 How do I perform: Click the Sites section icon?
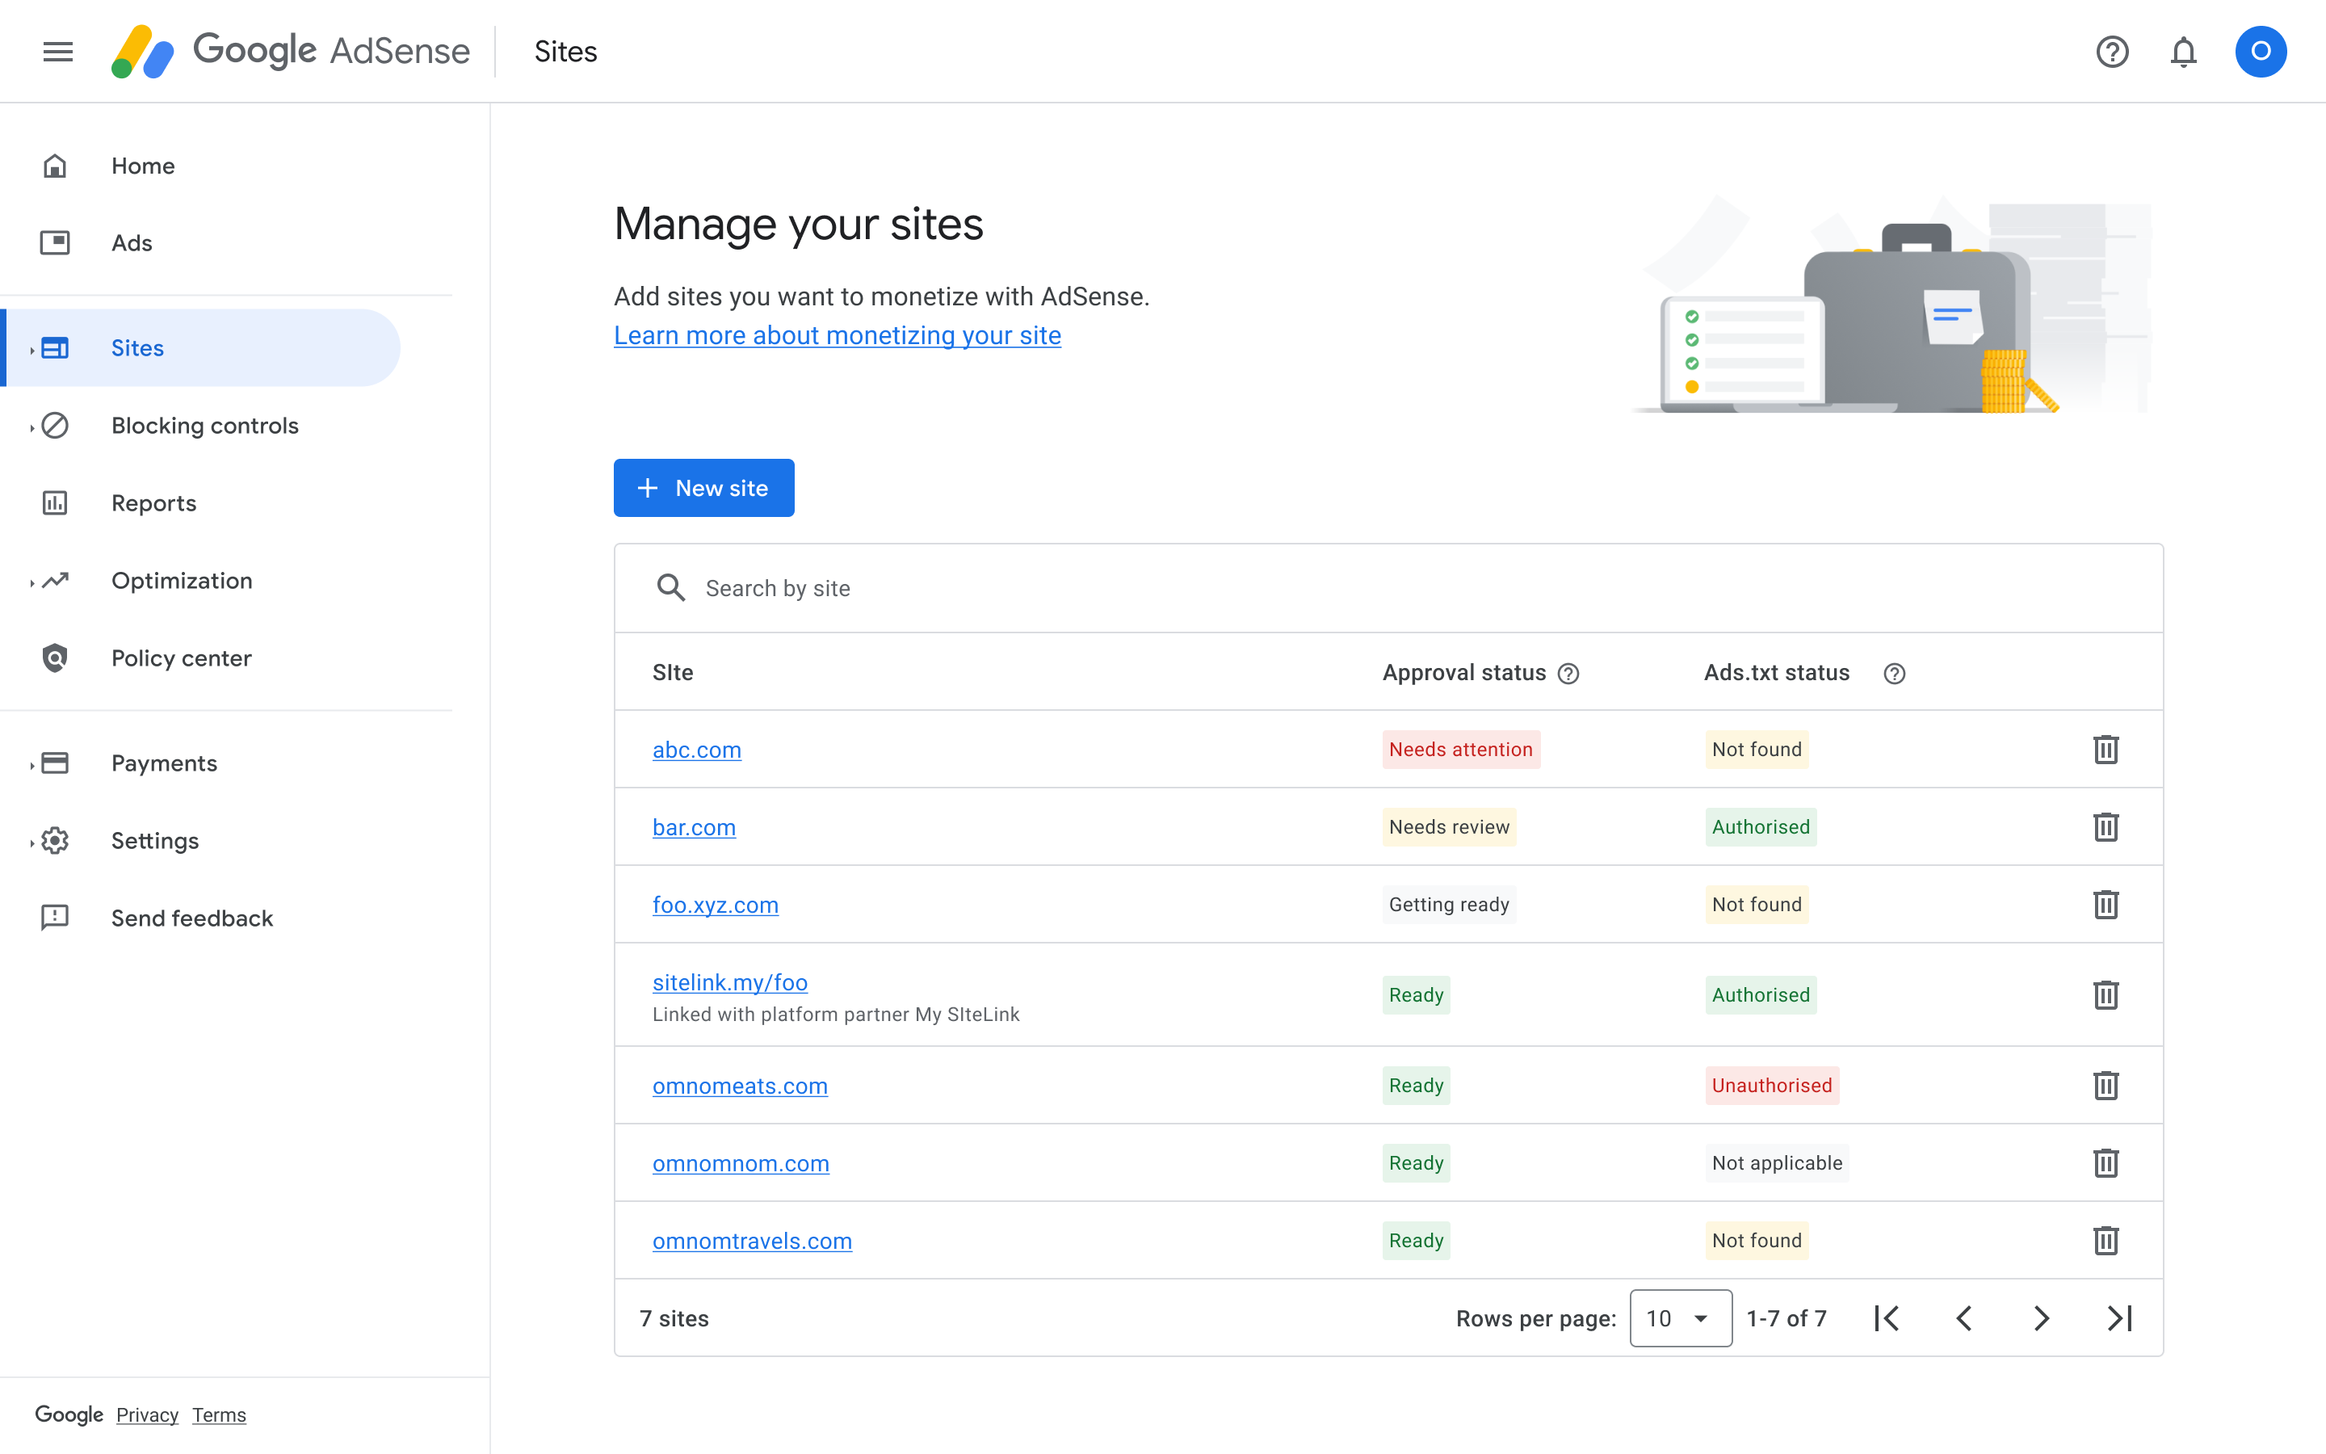pos(53,347)
